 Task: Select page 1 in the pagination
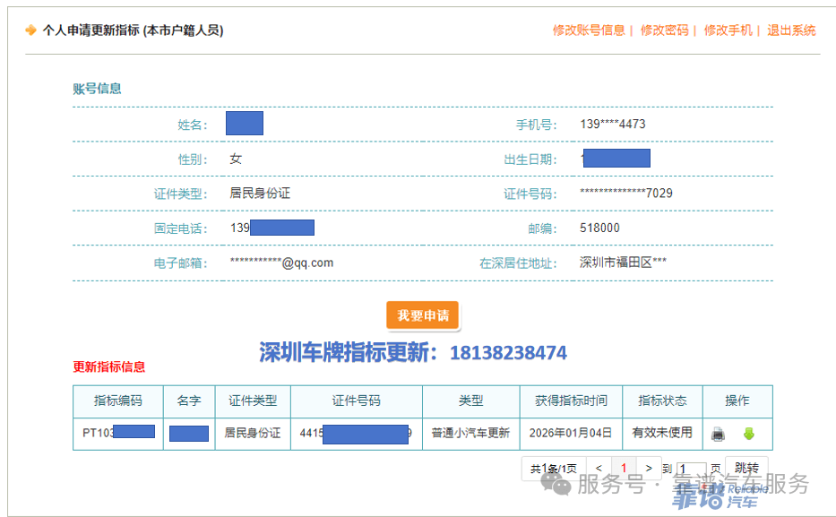click(624, 468)
